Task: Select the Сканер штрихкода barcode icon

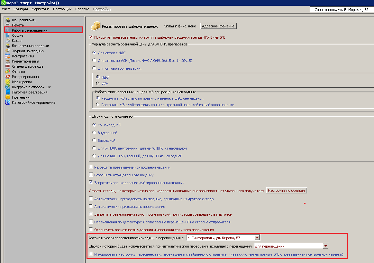Action: click(8, 66)
